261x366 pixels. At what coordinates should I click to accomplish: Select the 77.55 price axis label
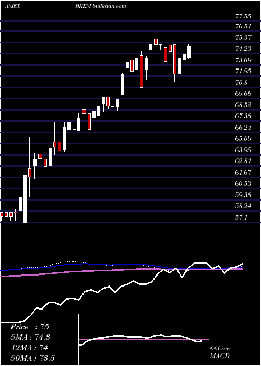click(x=244, y=16)
